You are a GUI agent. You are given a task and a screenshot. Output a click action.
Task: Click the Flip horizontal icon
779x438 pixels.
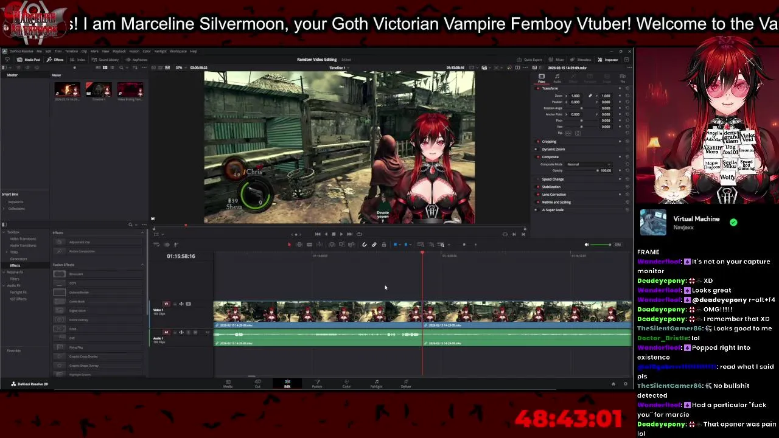[x=568, y=133]
